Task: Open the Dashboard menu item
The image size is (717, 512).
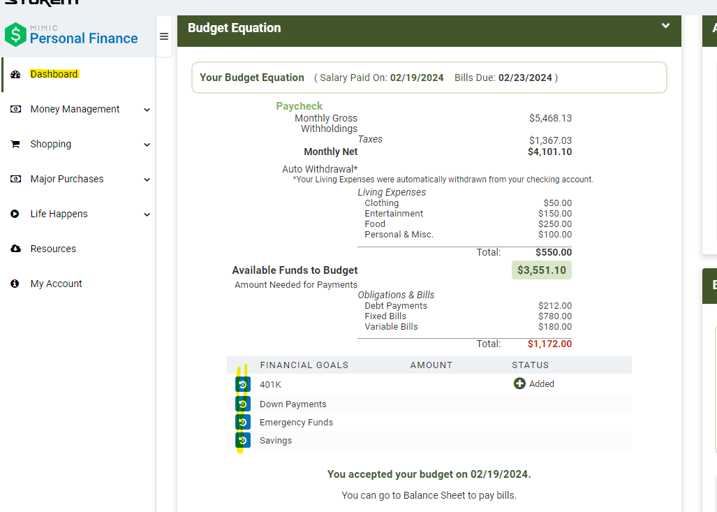Action: (x=54, y=74)
